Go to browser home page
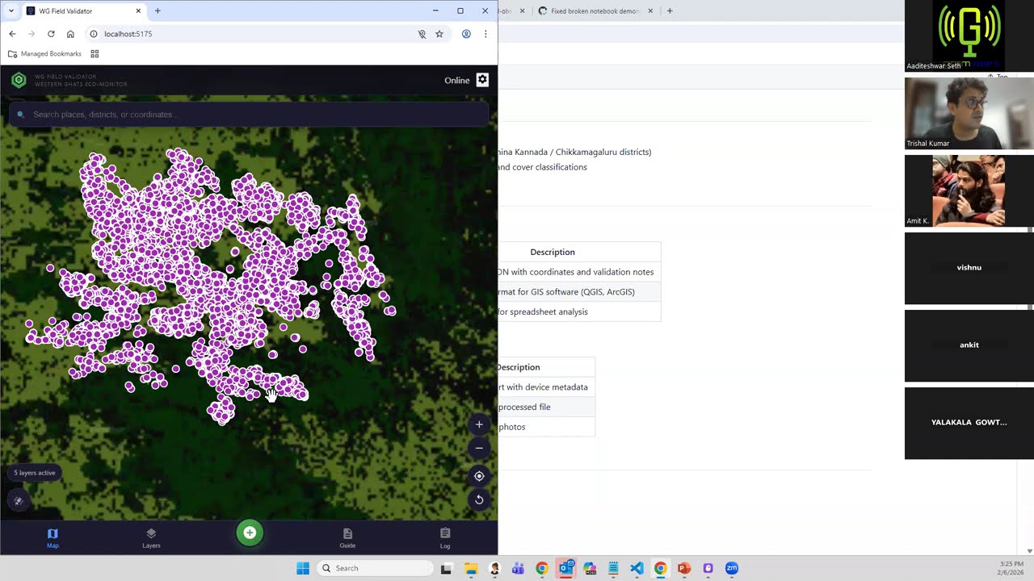The height and width of the screenshot is (581, 1034). click(x=70, y=34)
